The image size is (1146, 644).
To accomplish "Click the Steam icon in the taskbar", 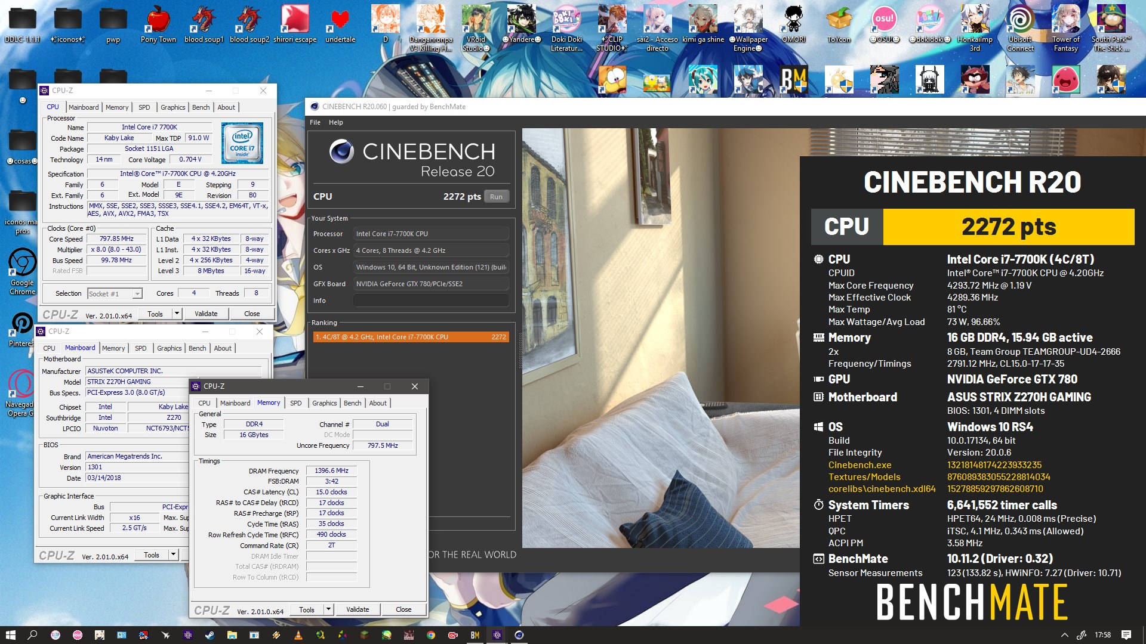I will [210, 635].
